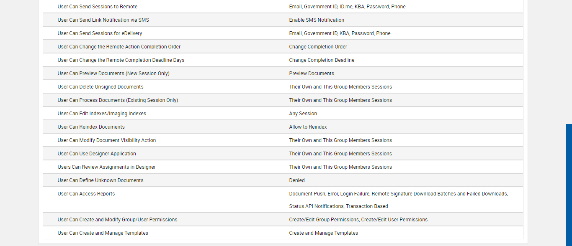Viewport: 572px width, 246px height.
Task: Select the 'User Can Preview Documents (New Session Only)' label
Action: coord(113,74)
